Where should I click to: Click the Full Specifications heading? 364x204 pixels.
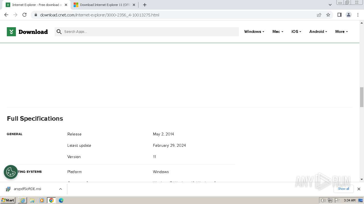pyautogui.click(x=35, y=118)
